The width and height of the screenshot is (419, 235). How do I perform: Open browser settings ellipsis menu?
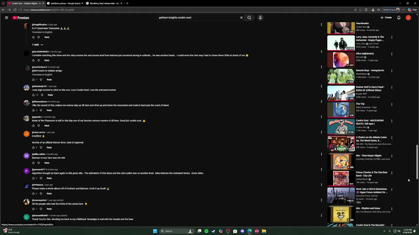tap(403, 10)
